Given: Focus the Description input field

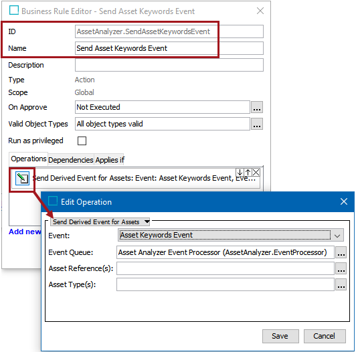Looking at the screenshot, I should 169,65.
